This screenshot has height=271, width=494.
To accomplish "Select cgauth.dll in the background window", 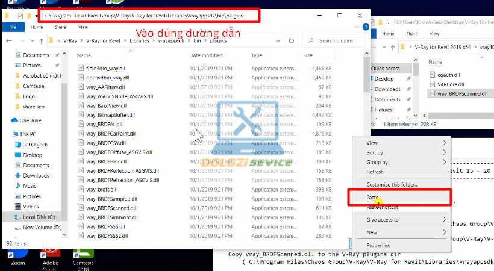I will click(x=449, y=75).
